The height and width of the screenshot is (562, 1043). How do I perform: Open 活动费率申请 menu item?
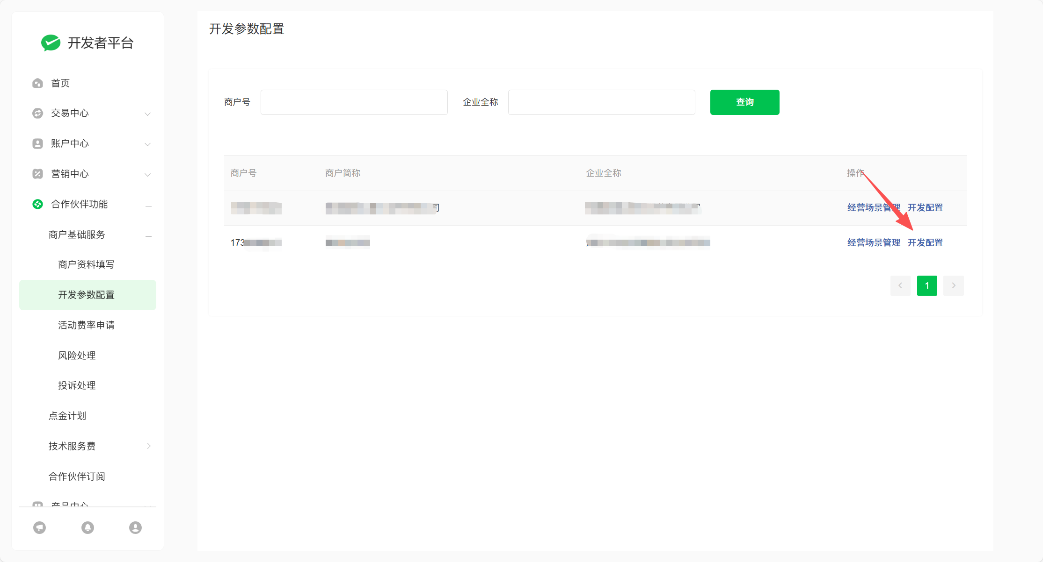pyautogui.click(x=86, y=325)
